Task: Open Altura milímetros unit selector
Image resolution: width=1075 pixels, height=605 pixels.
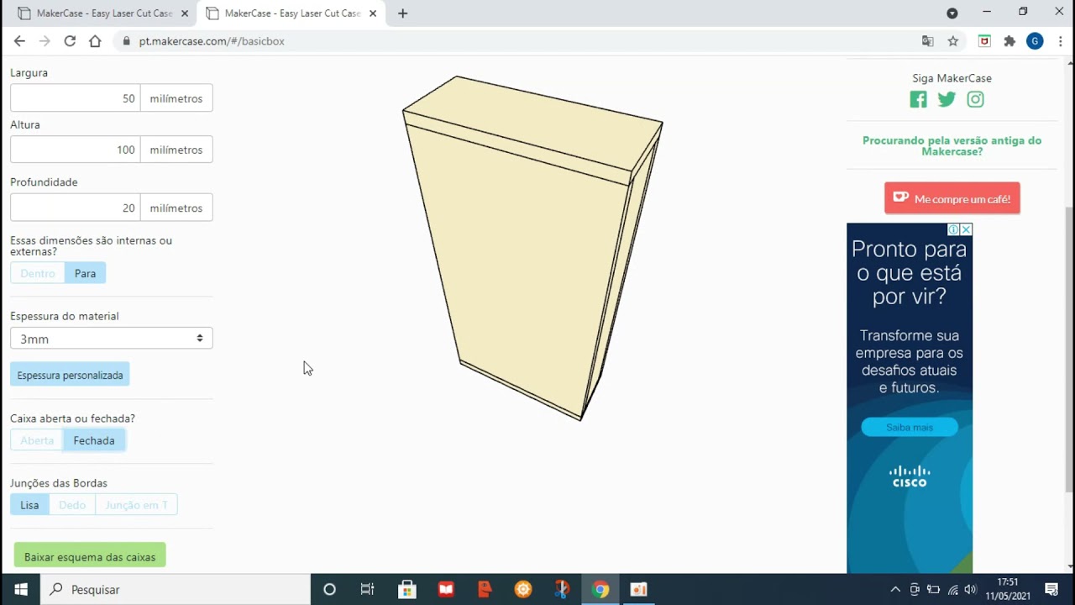Action: coord(176,150)
